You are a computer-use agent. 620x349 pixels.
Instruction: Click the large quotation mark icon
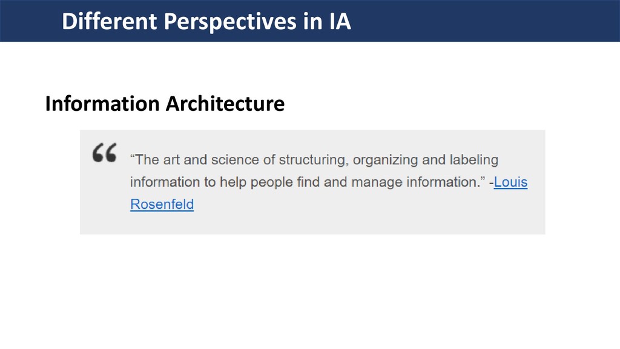tap(104, 155)
